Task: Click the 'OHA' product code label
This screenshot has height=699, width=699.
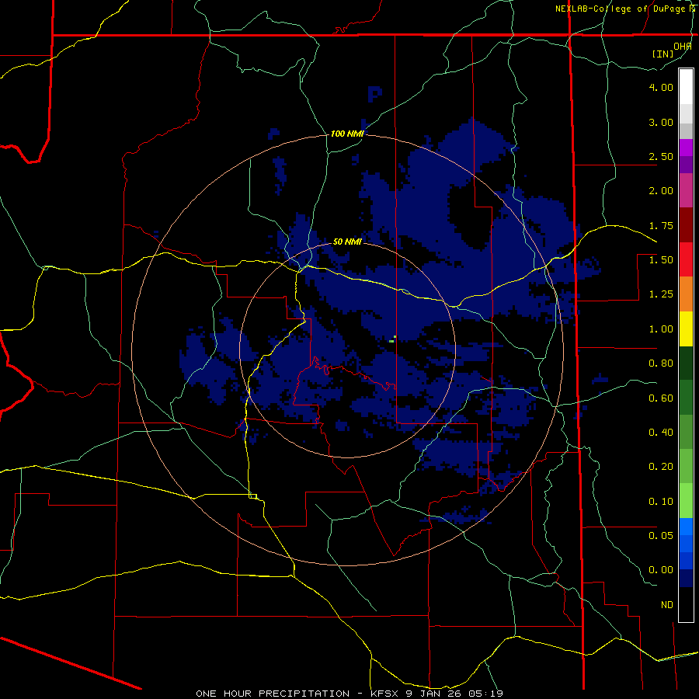Action: pos(683,47)
